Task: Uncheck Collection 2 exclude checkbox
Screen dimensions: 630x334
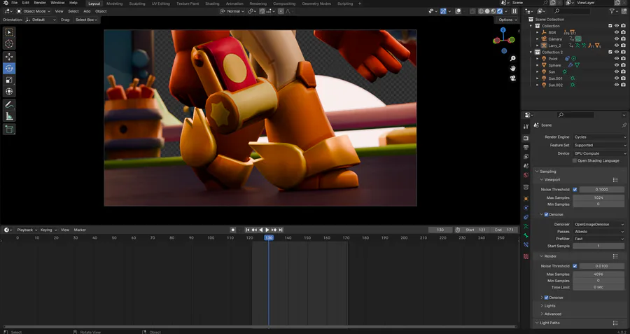Action: point(610,53)
